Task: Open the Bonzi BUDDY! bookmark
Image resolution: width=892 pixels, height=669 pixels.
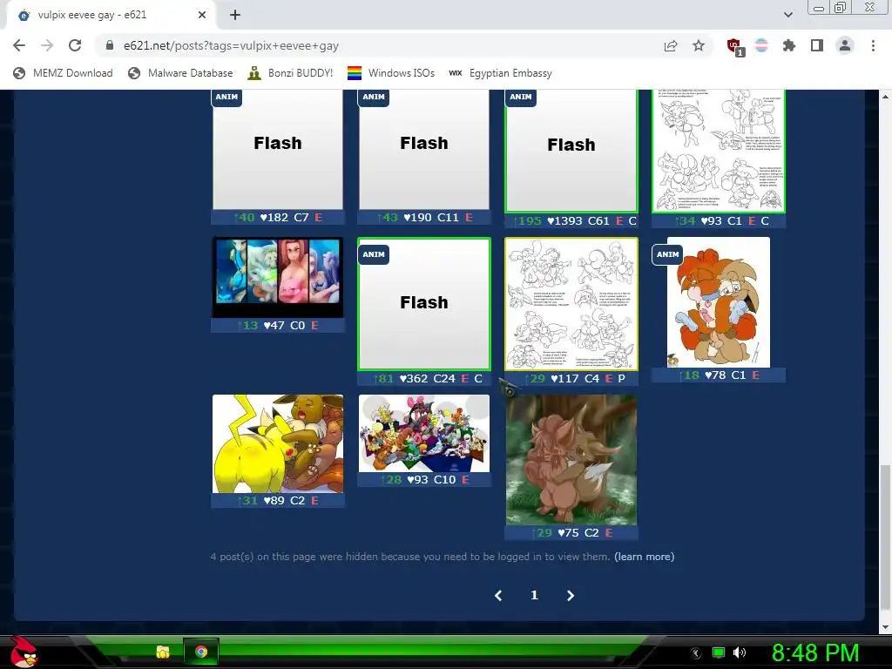Action: coord(290,73)
